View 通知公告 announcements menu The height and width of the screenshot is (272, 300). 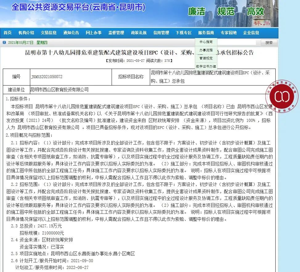pyautogui.click(x=71, y=33)
